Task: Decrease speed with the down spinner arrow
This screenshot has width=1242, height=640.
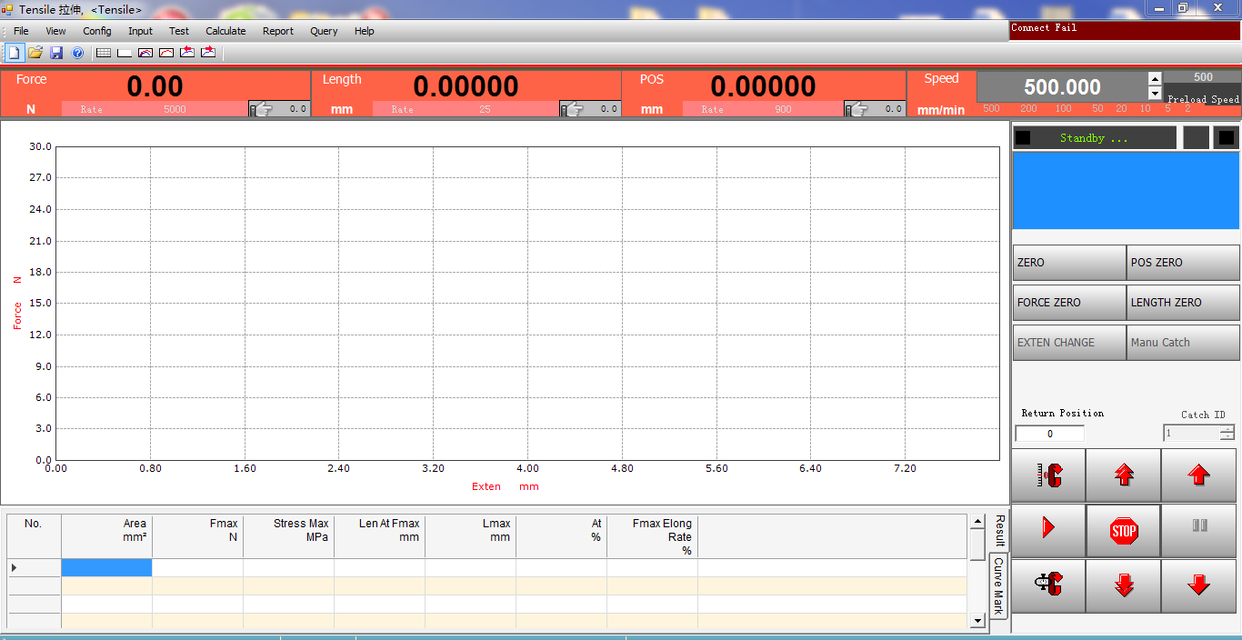Action: [x=1155, y=94]
